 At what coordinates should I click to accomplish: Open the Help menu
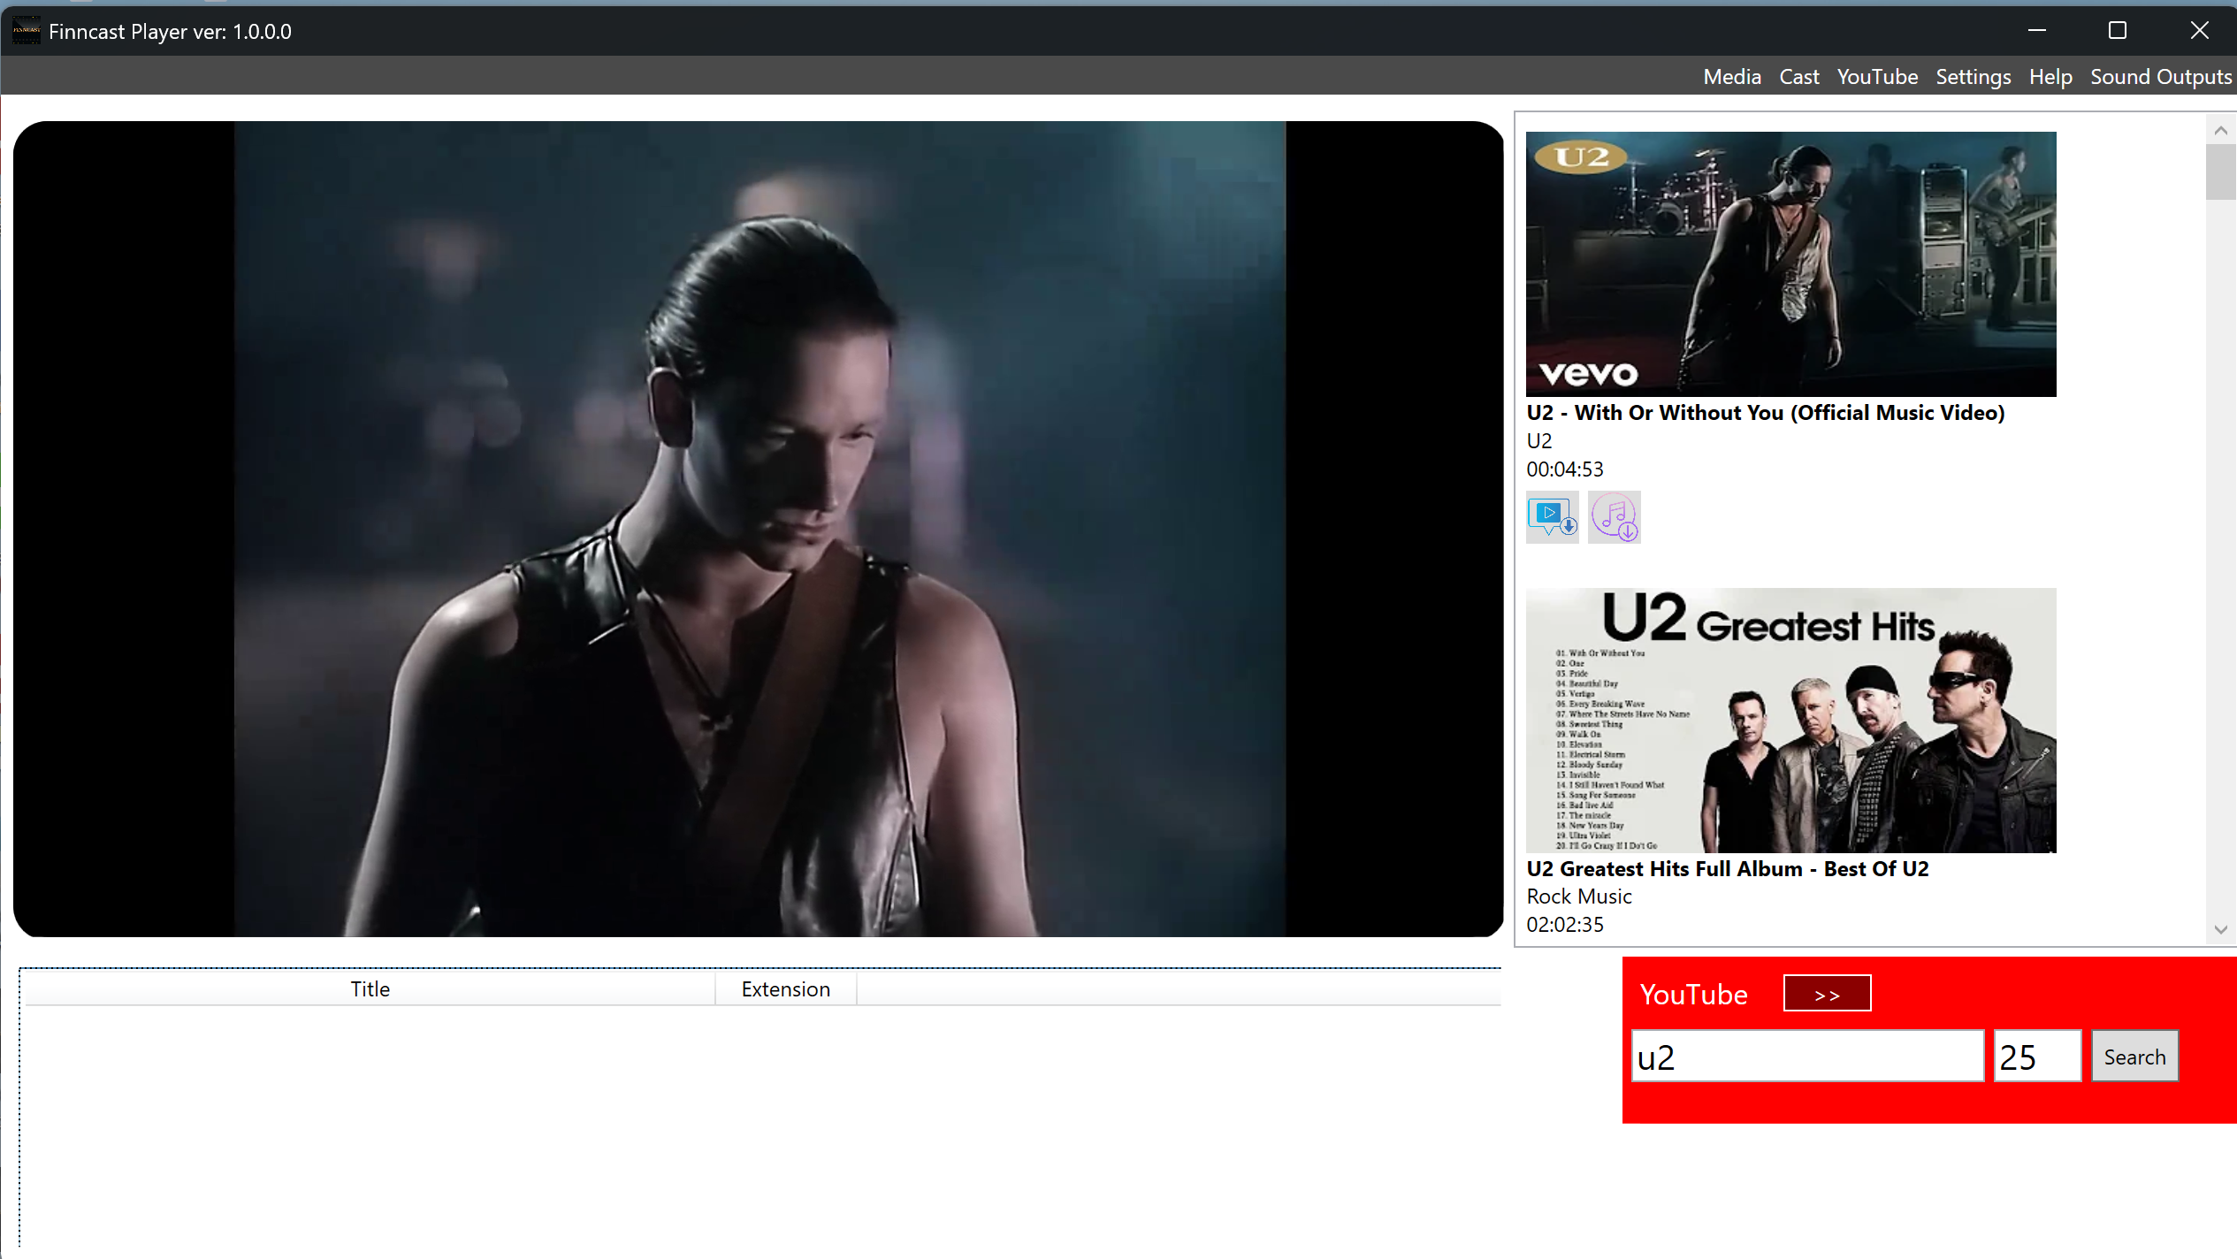coord(2050,77)
